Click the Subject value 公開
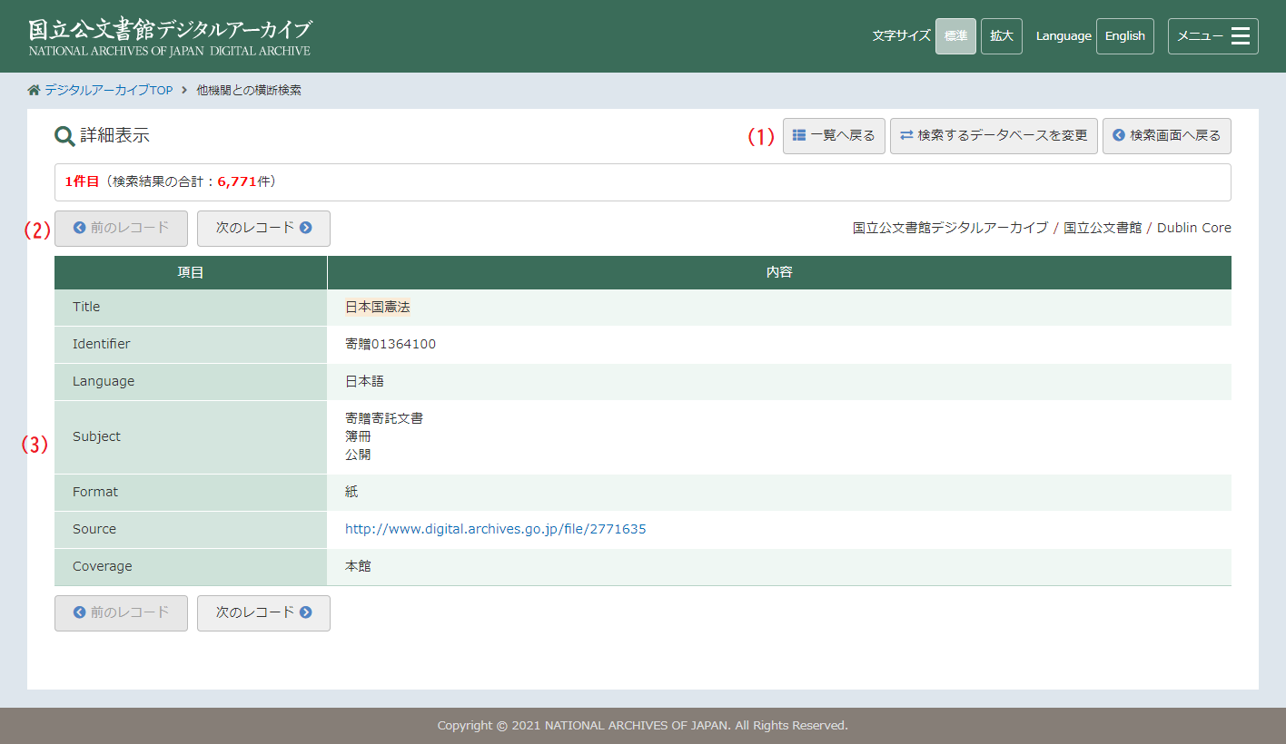 point(358,455)
